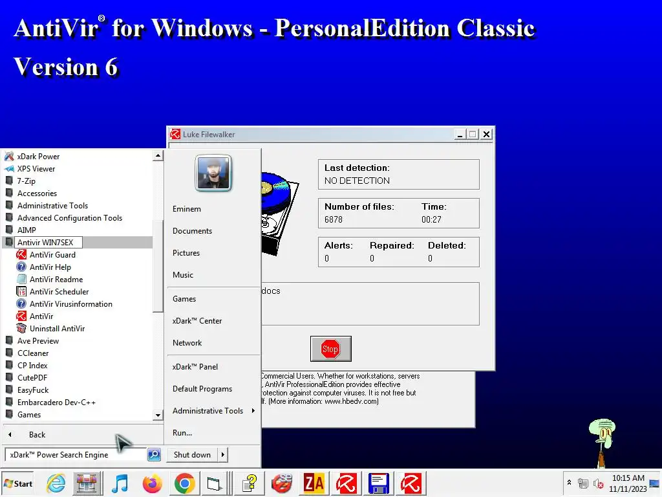Expand the AIMP folder
This screenshot has height=497, width=662.
pos(26,230)
